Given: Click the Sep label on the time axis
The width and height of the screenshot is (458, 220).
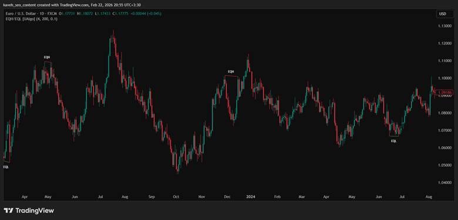Looking at the screenshot, I should [x=151, y=197].
